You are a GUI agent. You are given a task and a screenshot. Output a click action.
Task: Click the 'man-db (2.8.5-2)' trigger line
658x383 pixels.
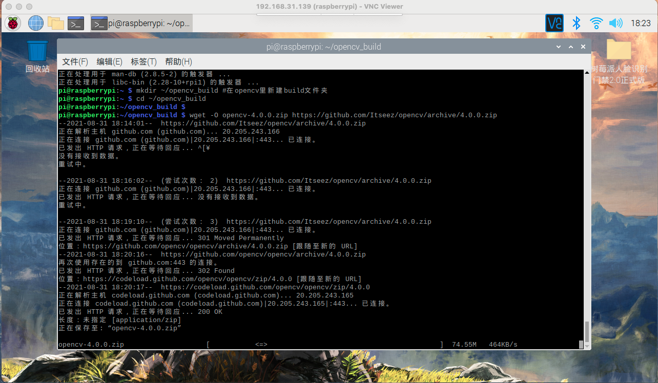click(145, 74)
